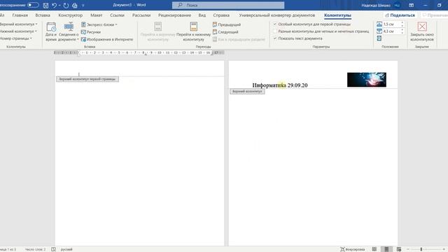Click the Redo icon
Screen dimensions: 448x252
(x=66, y=5)
